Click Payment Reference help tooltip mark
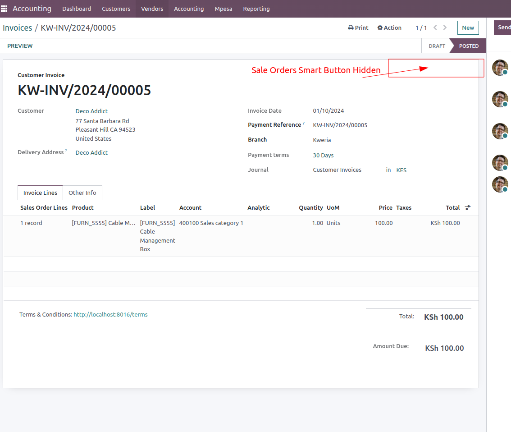The width and height of the screenshot is (511, 432). [x=303, y=123]
